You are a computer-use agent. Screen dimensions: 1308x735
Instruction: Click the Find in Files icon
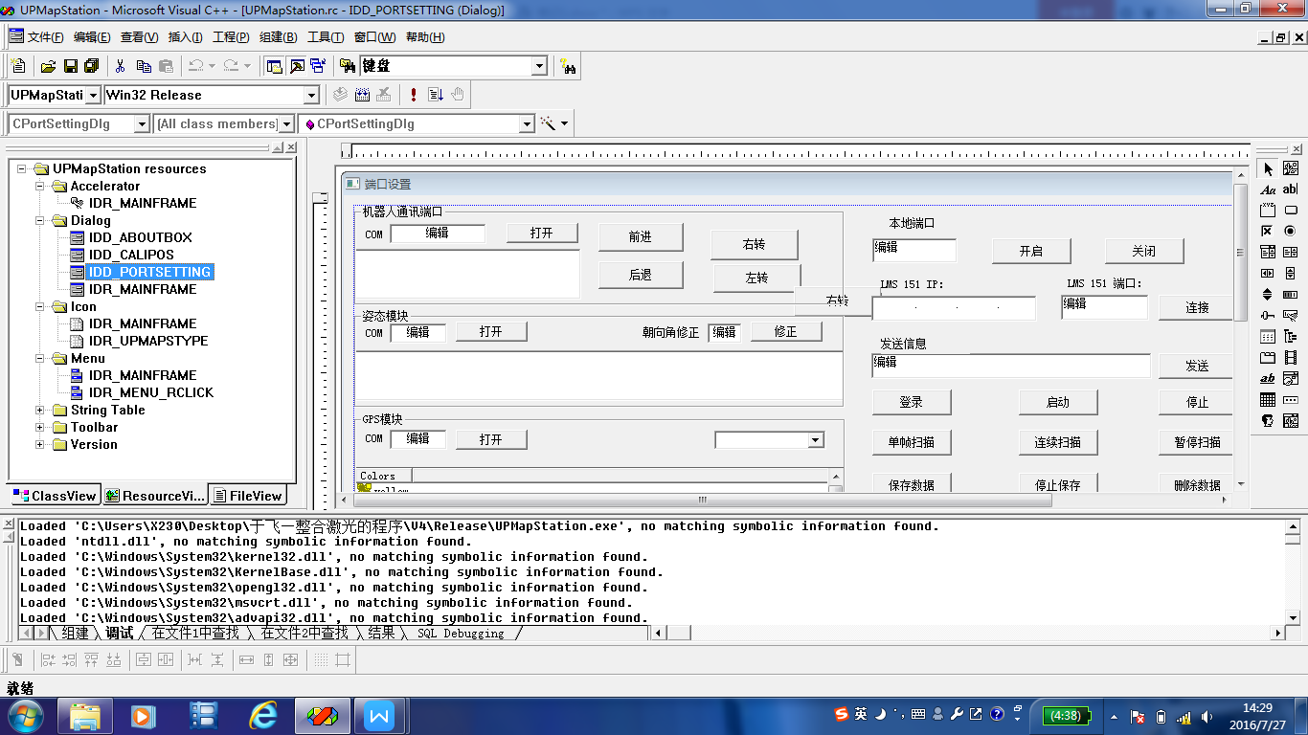349,66
